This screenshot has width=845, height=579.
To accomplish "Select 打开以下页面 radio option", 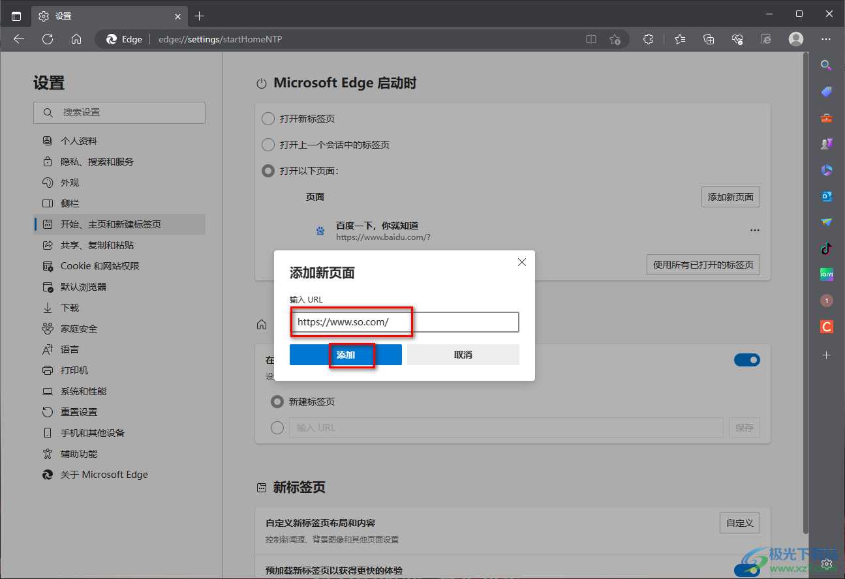I will pyautogui.click(x=268, y=171).
